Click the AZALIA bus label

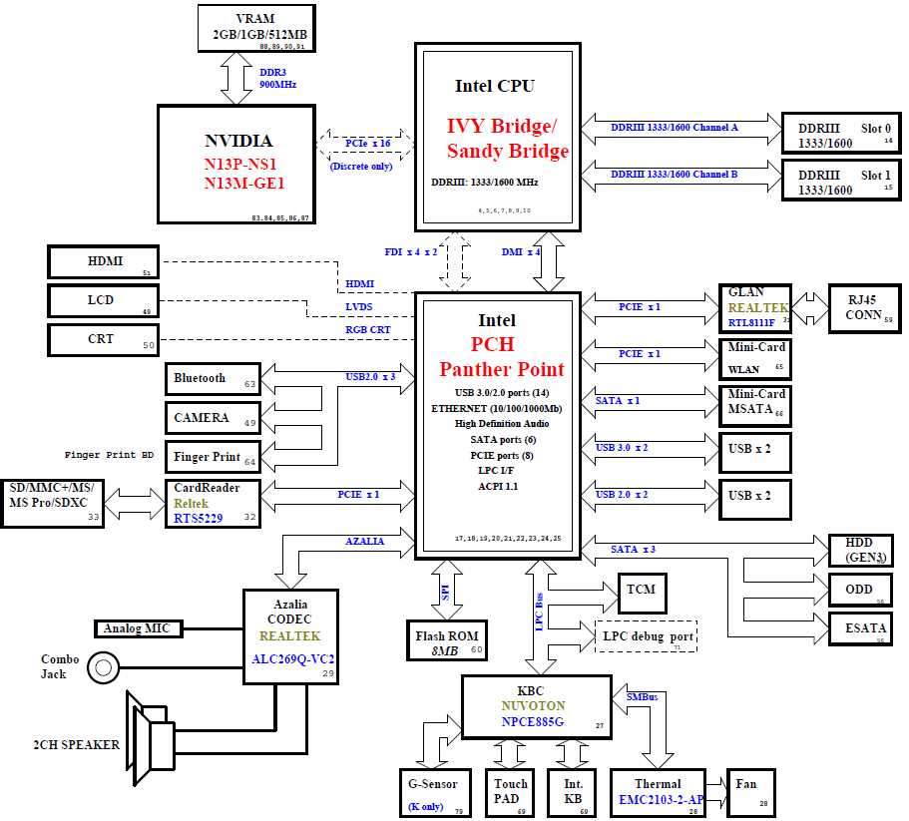tap(364, 541)
